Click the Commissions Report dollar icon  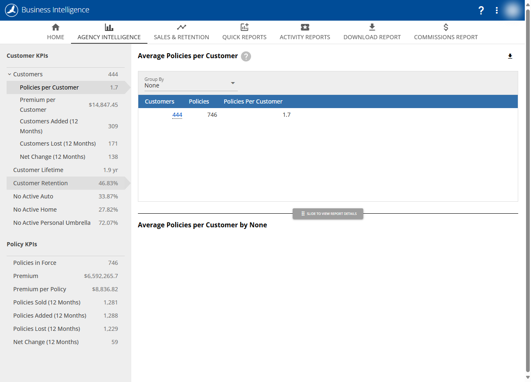point(446,27)
